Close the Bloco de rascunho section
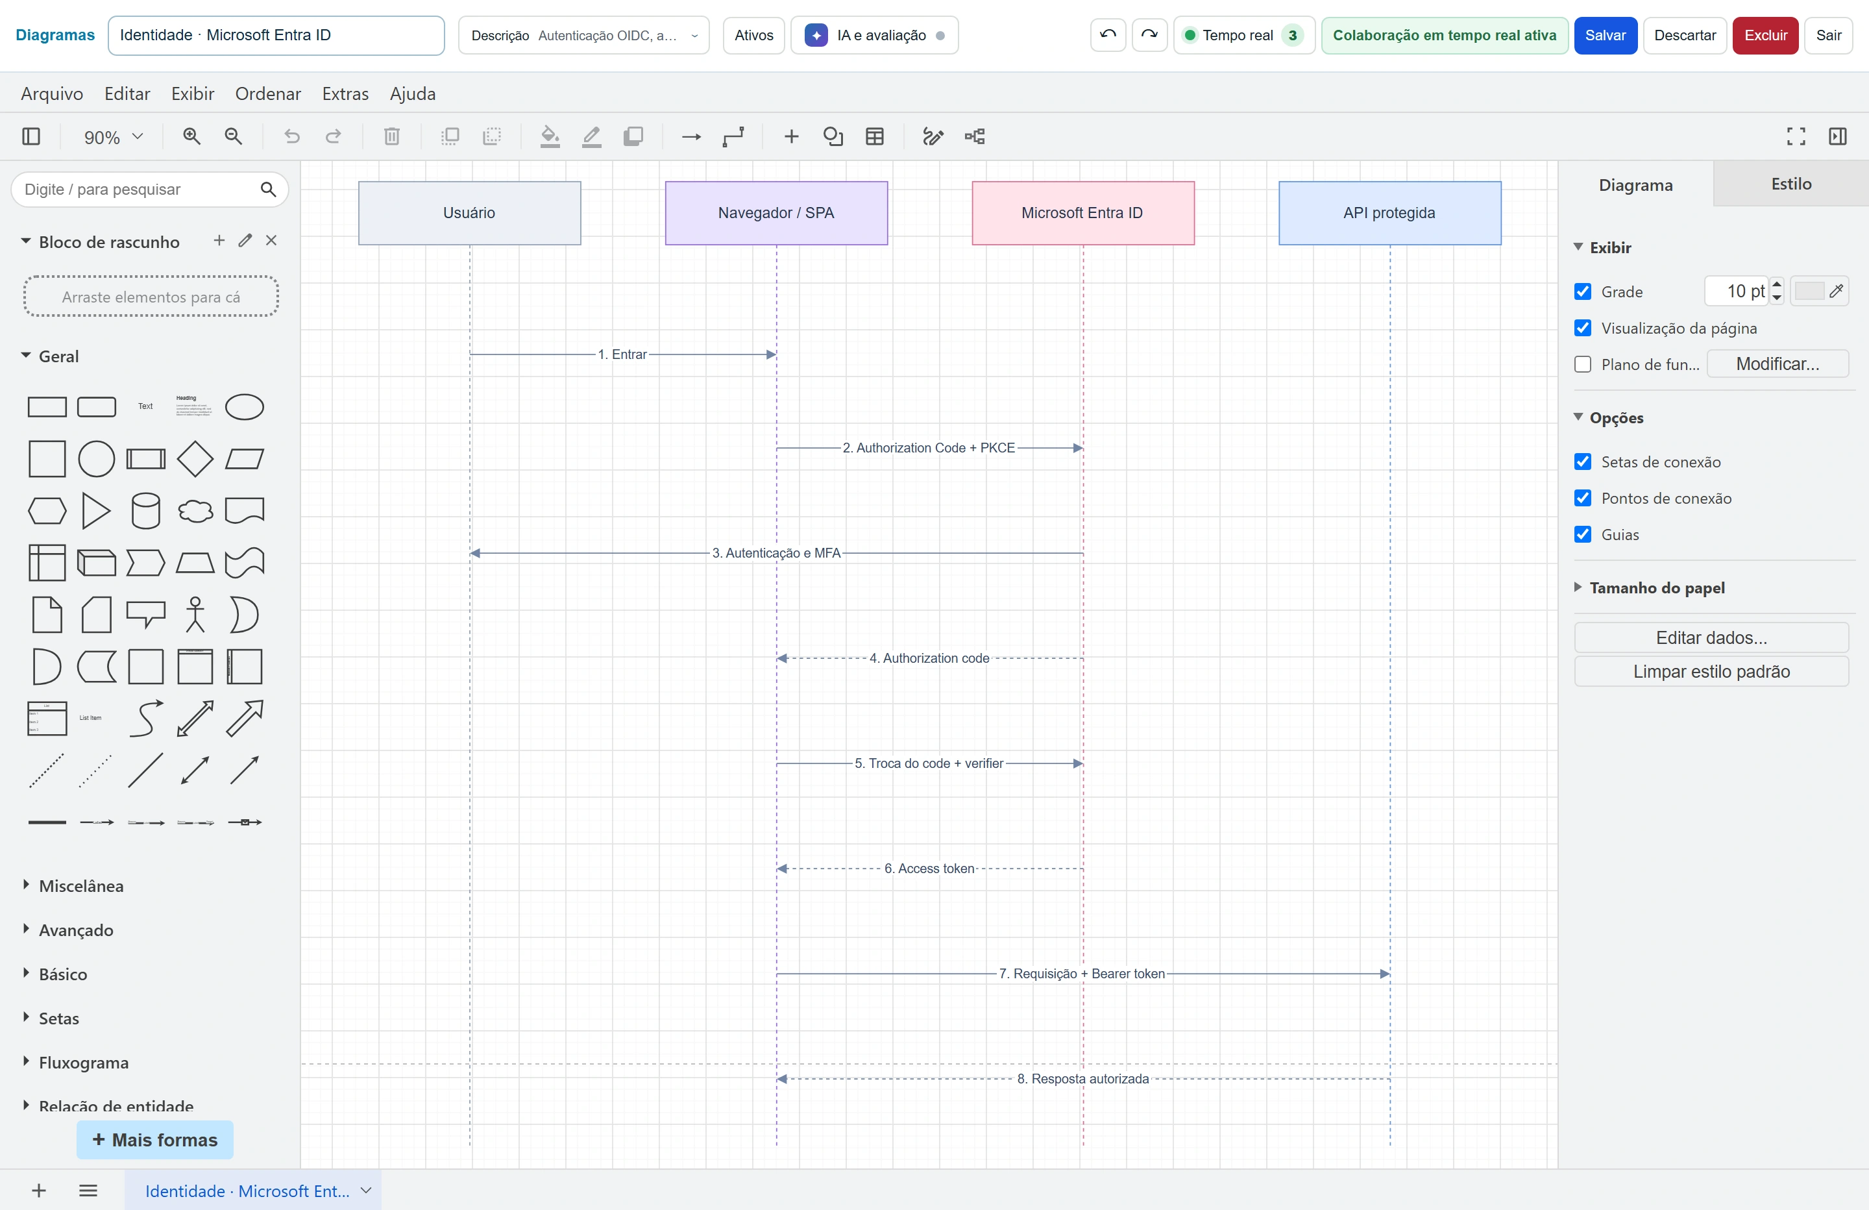The height and width of the screenshot is (1210, 1869). click(271, 240)
